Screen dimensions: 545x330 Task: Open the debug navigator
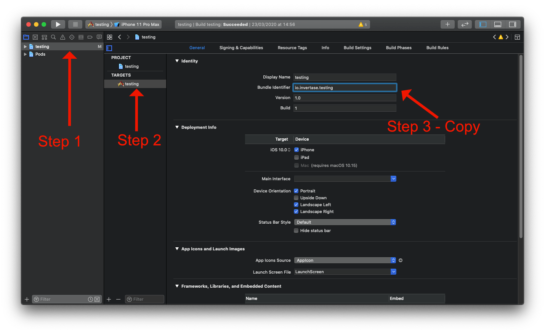(x=81, y=37)
